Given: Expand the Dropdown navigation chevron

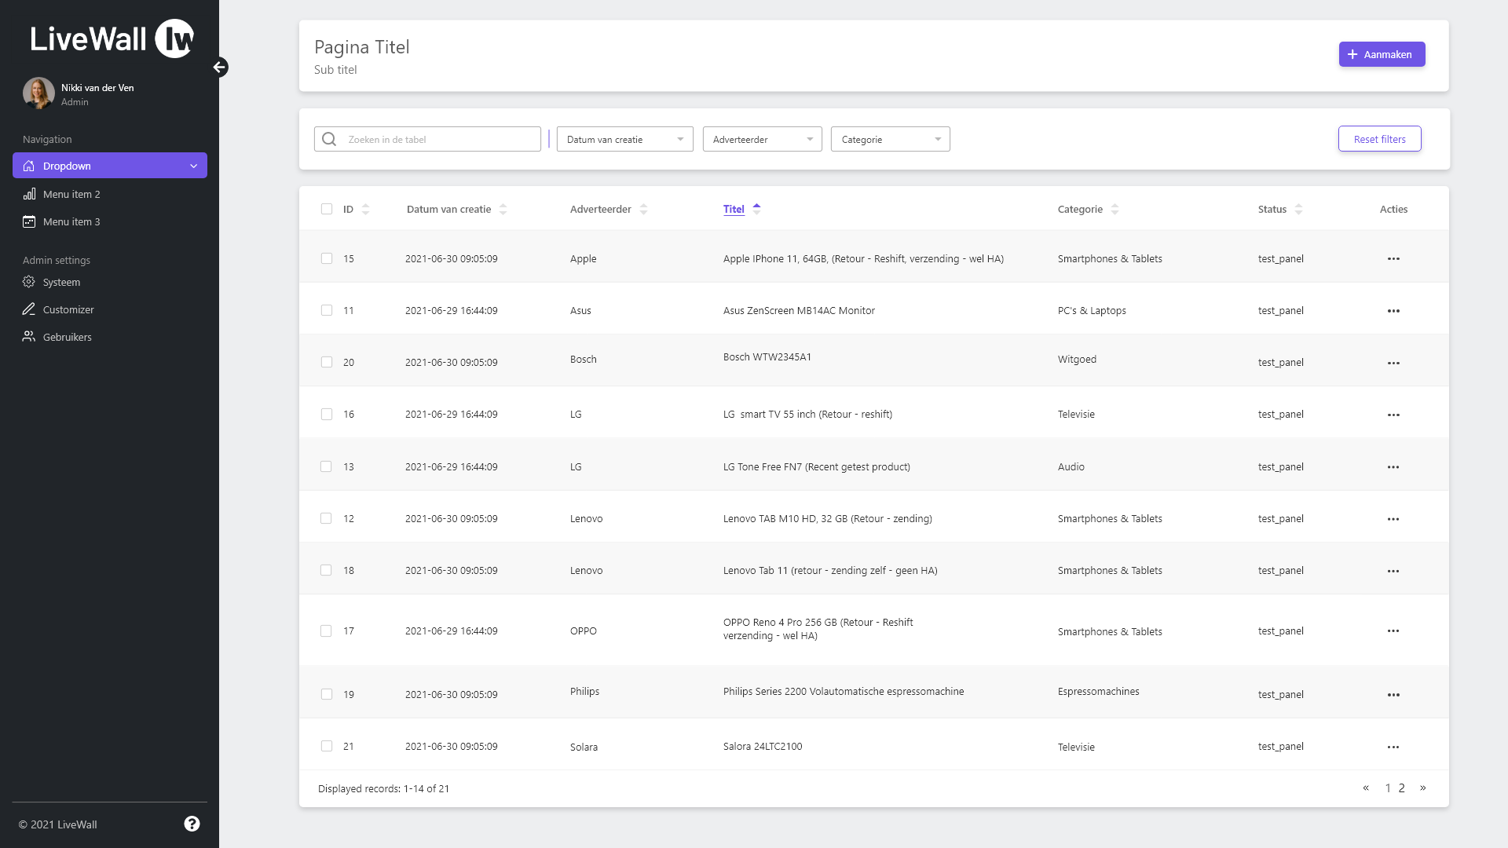Looking at the screenshot, I should pyautogui.click(x=193, y=166).
